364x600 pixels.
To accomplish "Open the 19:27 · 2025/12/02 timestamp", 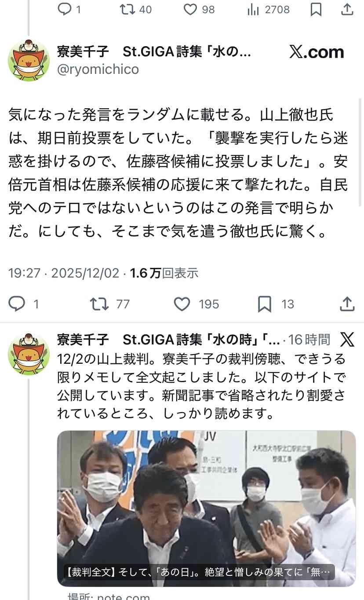I will [64, 273].
